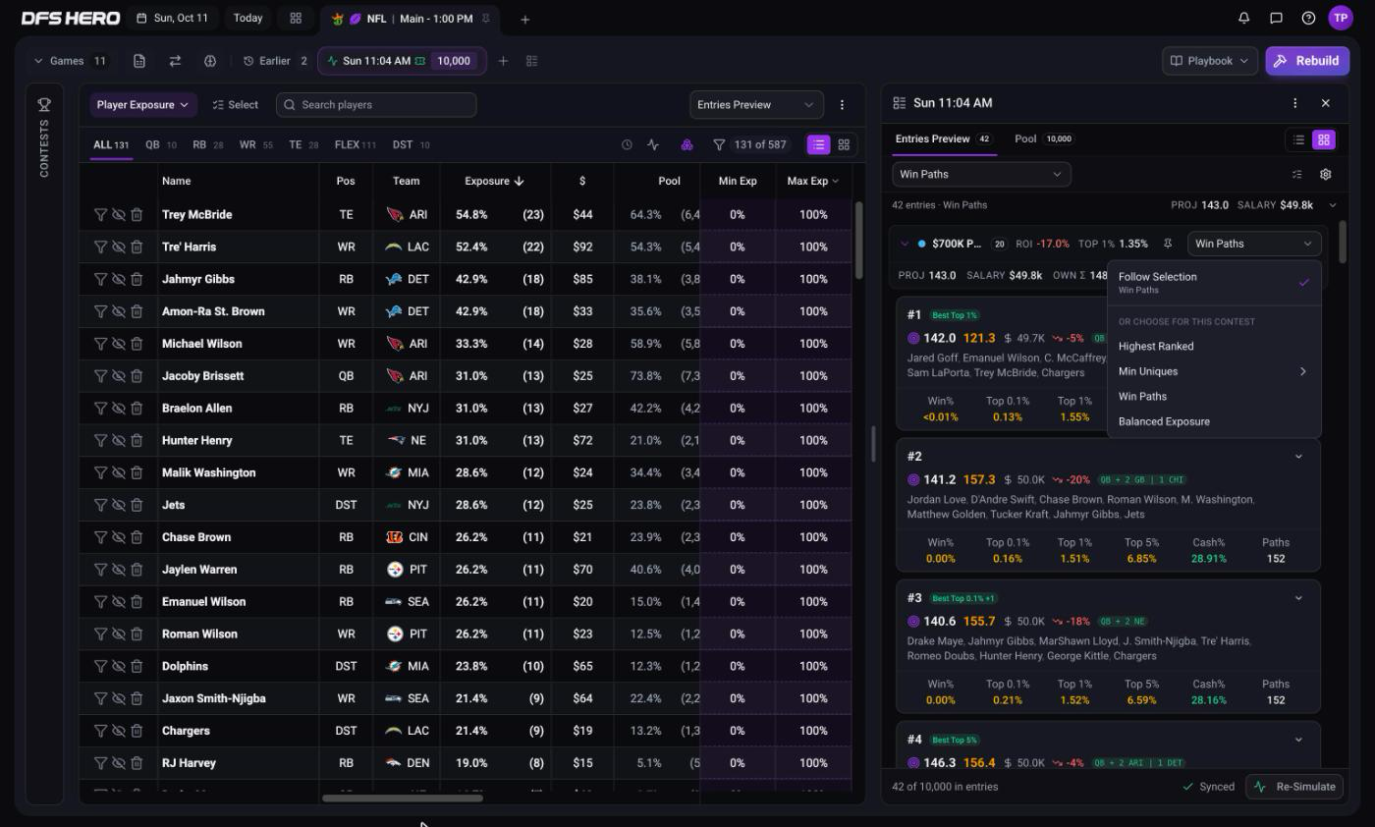Click the clock icon above the table

[x=627, y=144]
